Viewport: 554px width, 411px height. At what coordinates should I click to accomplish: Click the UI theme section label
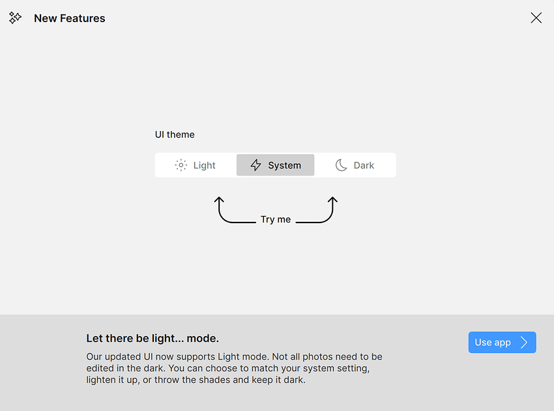pyautogui.click(x=175, y=134)
